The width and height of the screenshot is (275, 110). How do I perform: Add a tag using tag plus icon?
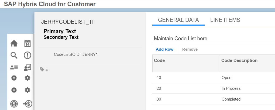click(x=44, y=70)
